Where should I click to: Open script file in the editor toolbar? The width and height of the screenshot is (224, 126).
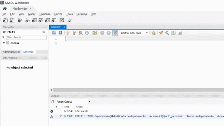pos(54,33)
